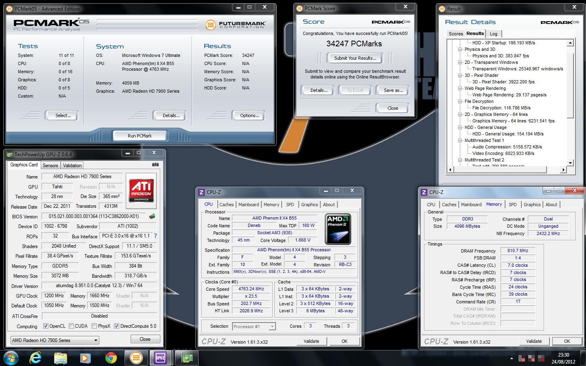The image size is (586, 366).
Task: Open the Log tab in Result window
Action: click(x=494, y=34)
